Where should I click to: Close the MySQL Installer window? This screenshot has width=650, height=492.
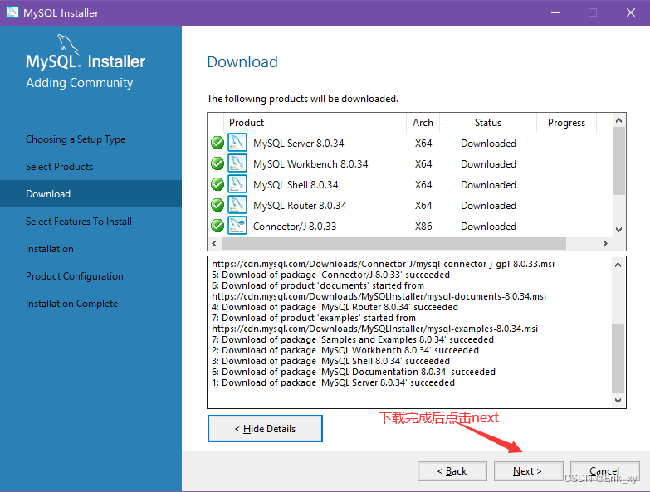[x=631, y=12]
